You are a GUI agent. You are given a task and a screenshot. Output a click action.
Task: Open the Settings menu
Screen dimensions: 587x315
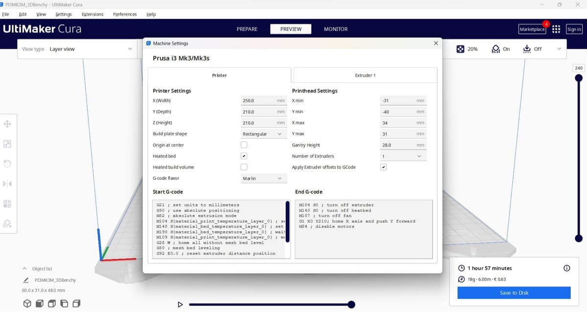pyautogui.click(x=64, y=14)
